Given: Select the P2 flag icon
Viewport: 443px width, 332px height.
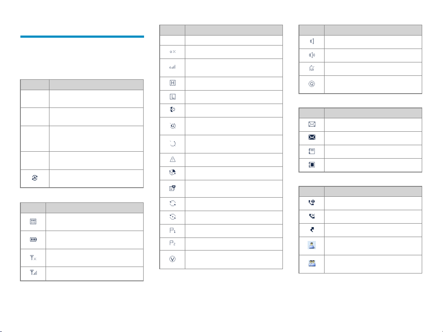Looking at the screenshot, I should pyautogui.click(x=173, y=243).
